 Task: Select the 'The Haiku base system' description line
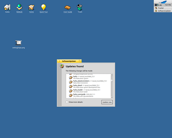81,78
